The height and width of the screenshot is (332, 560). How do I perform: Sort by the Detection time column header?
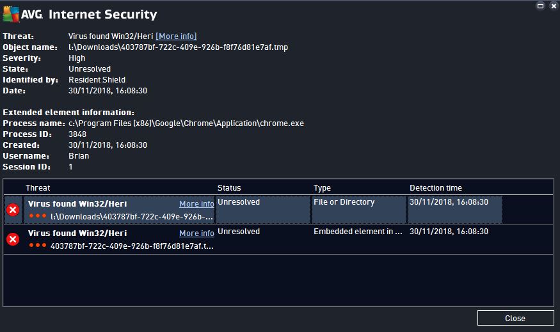coord(435,188)
